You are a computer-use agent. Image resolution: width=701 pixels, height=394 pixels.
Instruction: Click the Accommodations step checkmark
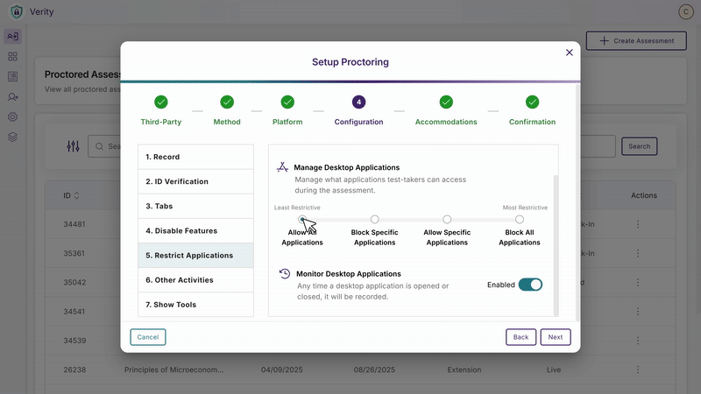[446, 102]
